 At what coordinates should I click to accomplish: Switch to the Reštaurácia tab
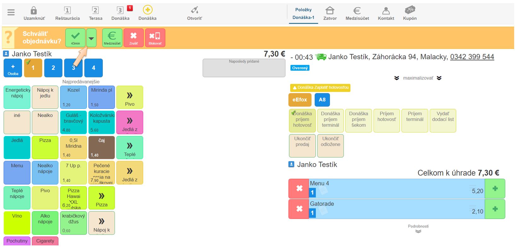[x=67, y=13]
